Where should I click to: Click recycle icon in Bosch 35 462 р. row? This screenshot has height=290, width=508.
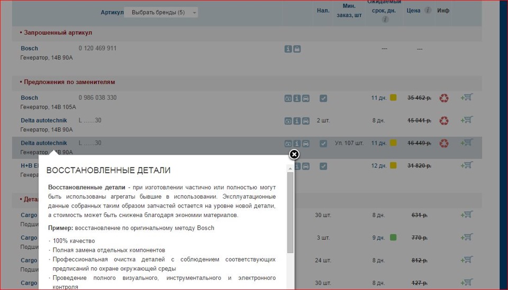tap(444, 98)
